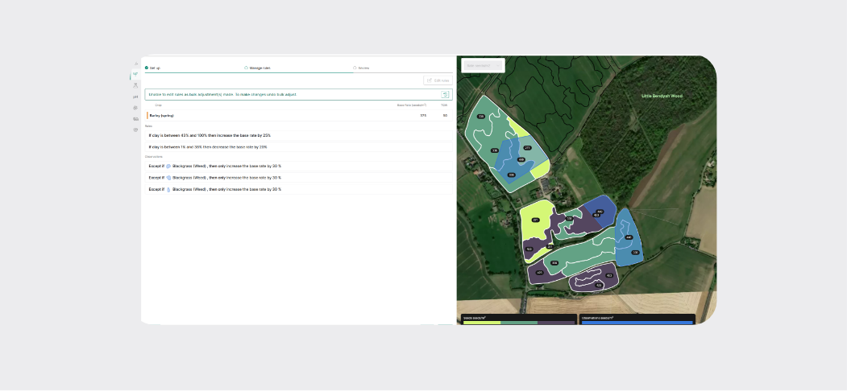847x391 pixels.
Task: Click the drop-shaped blackgrass icon in last observation row
Action: 168,189
